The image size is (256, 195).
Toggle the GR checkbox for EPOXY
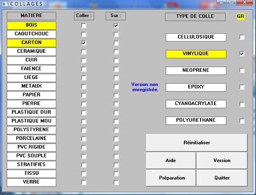pyautogui.click(x=242, y=87)
